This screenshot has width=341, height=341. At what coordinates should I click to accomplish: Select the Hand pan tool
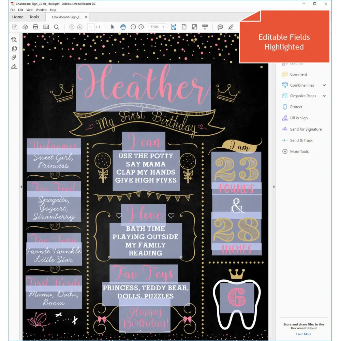pyautogui.click(x=123, y=27)
